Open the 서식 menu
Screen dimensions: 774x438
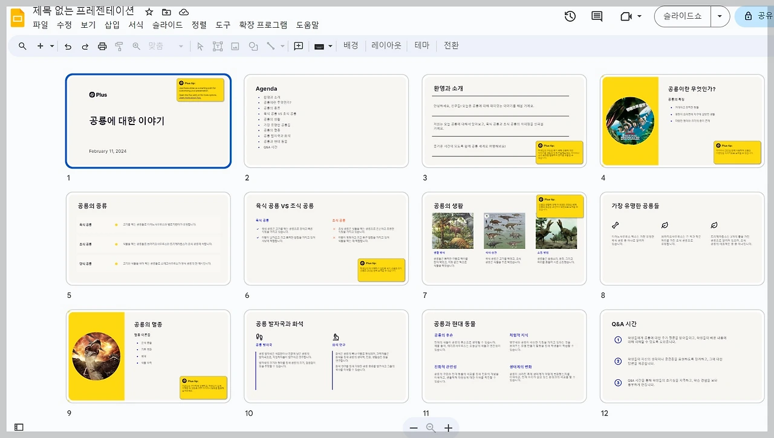point(136,25)
